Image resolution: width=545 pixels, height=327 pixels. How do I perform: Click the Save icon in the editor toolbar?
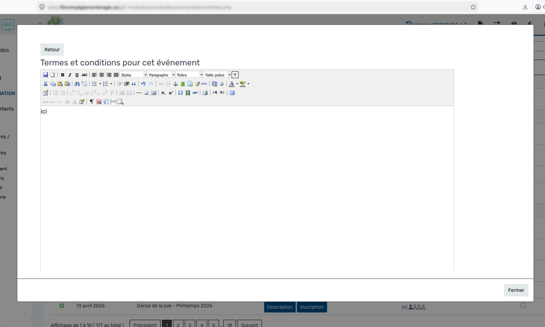[x=45, y=75]
